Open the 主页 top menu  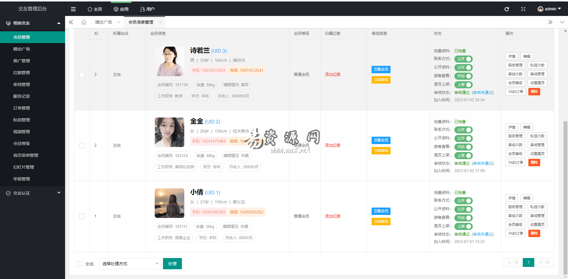pos(95,9)
